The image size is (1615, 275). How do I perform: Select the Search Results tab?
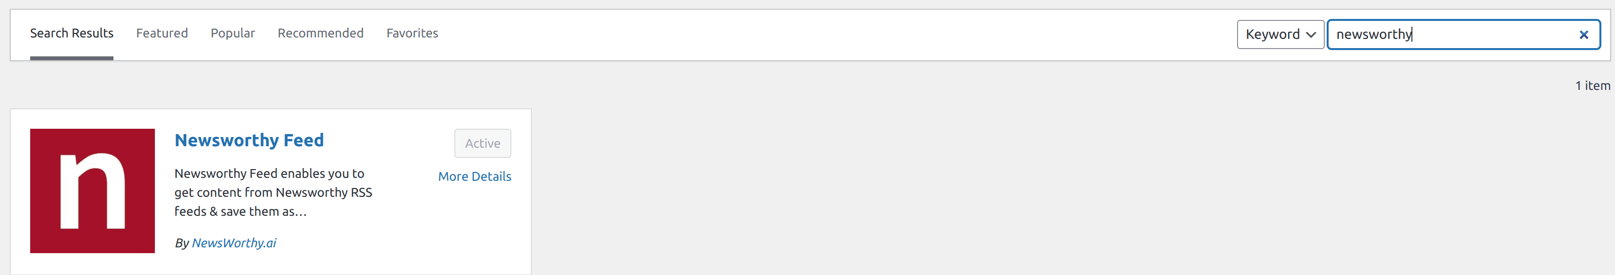tap(72, 33)
